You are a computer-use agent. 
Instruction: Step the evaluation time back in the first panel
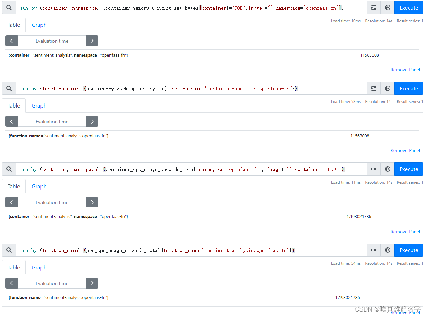(x=11, y=41)
